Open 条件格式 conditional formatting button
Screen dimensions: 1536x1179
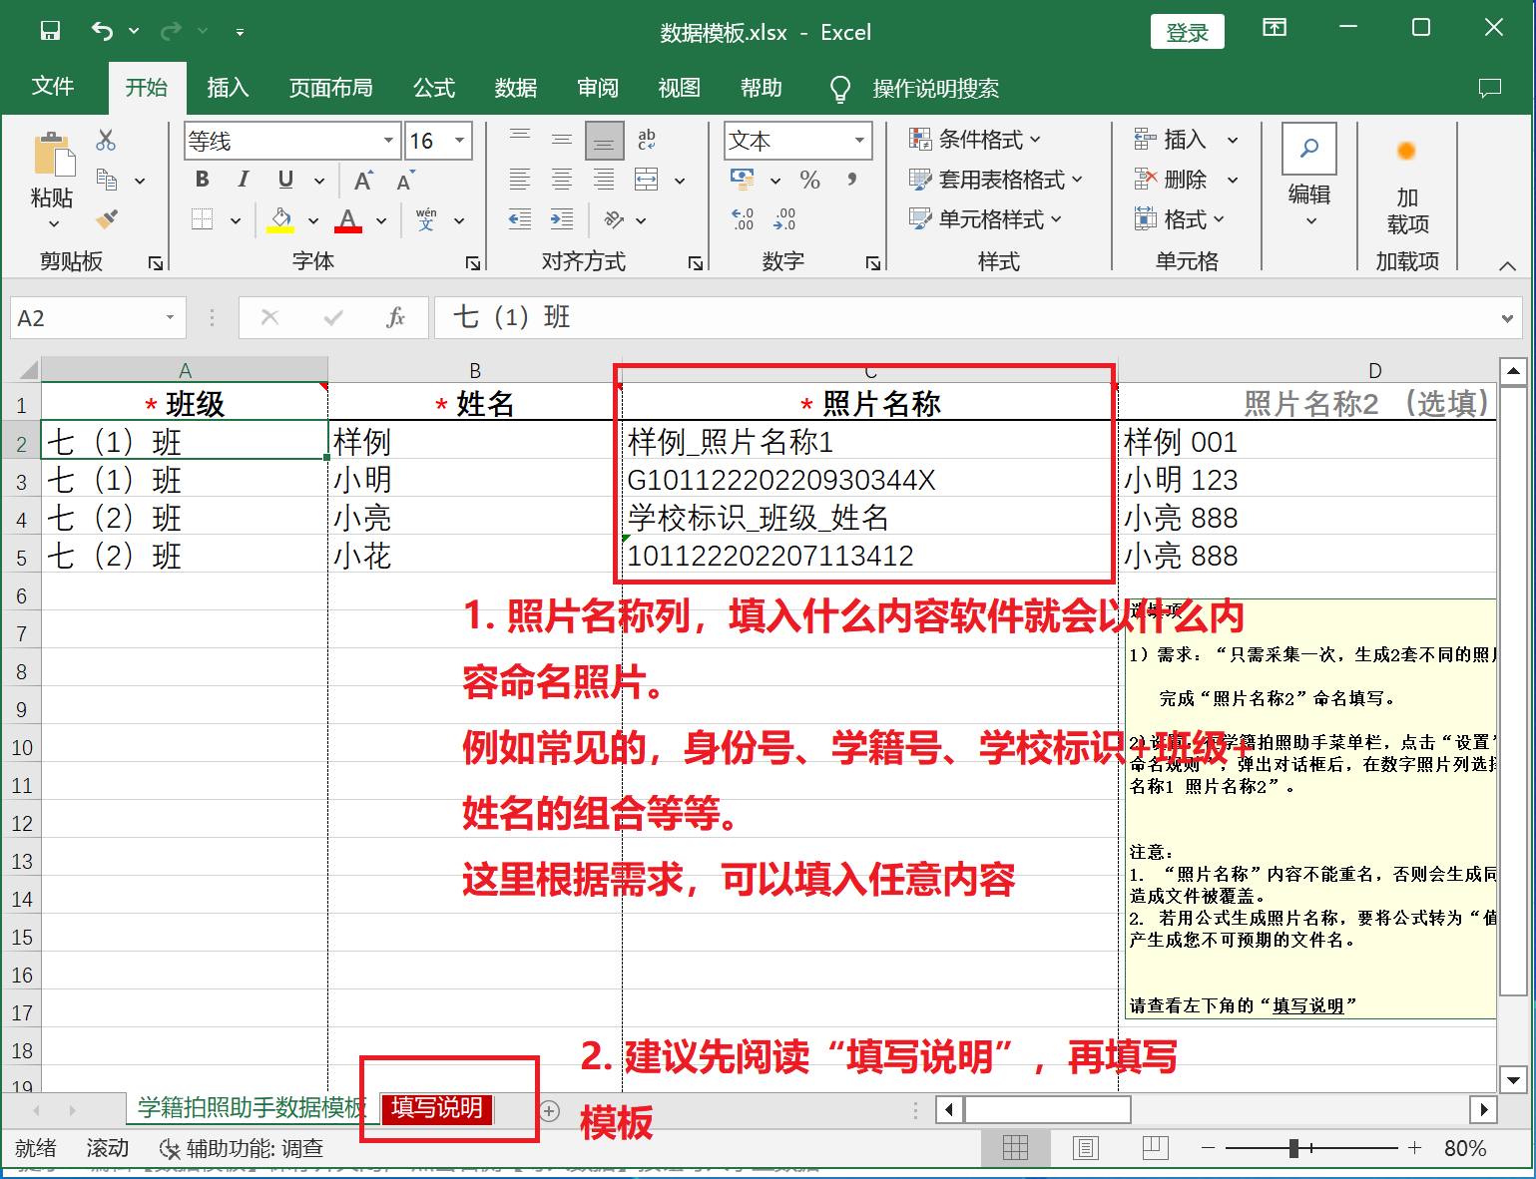(974, 140)
